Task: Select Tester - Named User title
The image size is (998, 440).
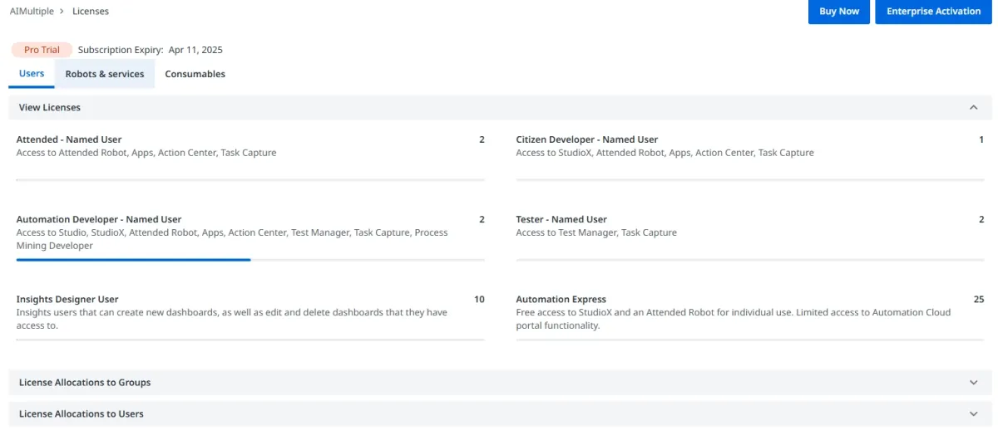Action: 561,219
